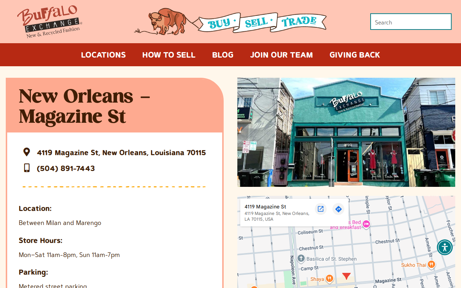Open Join Our Team page

[282, 55]
